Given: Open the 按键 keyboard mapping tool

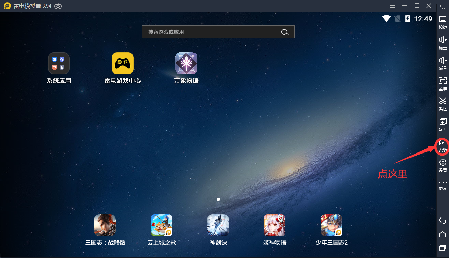Looking at the screenshot, I should 443,22.
